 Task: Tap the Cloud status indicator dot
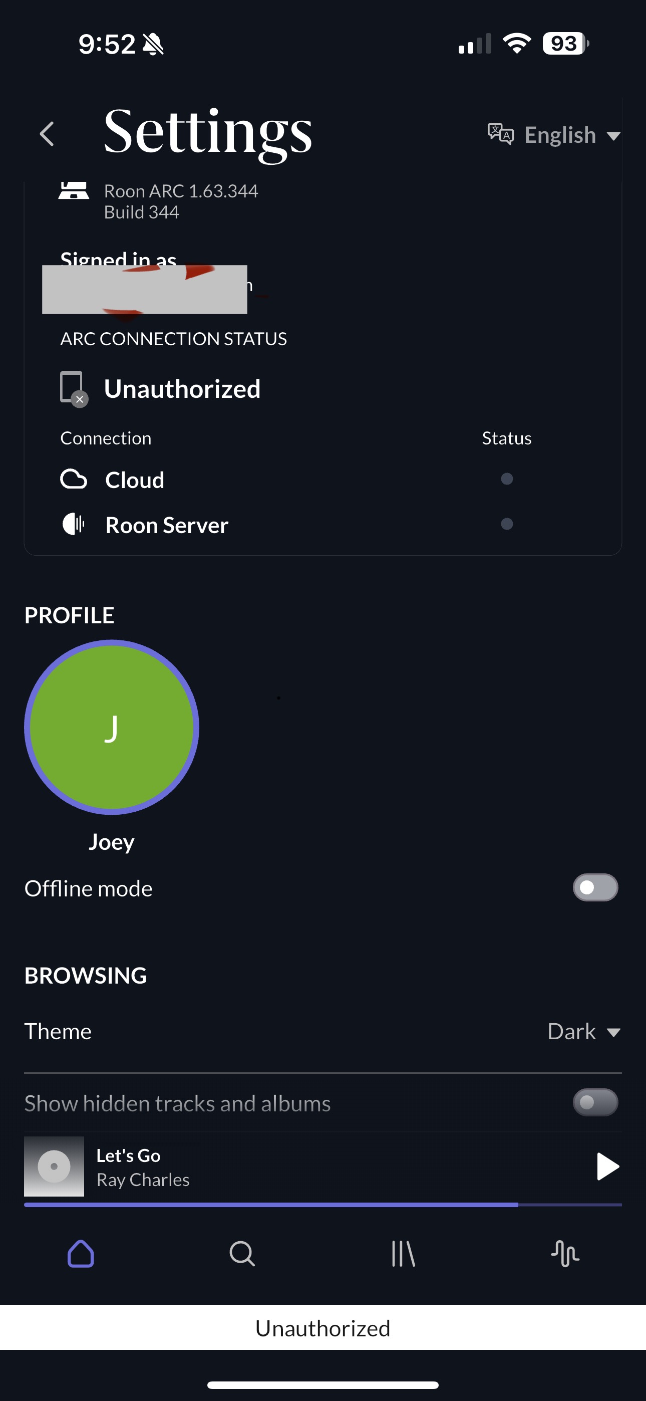point(507,479)
